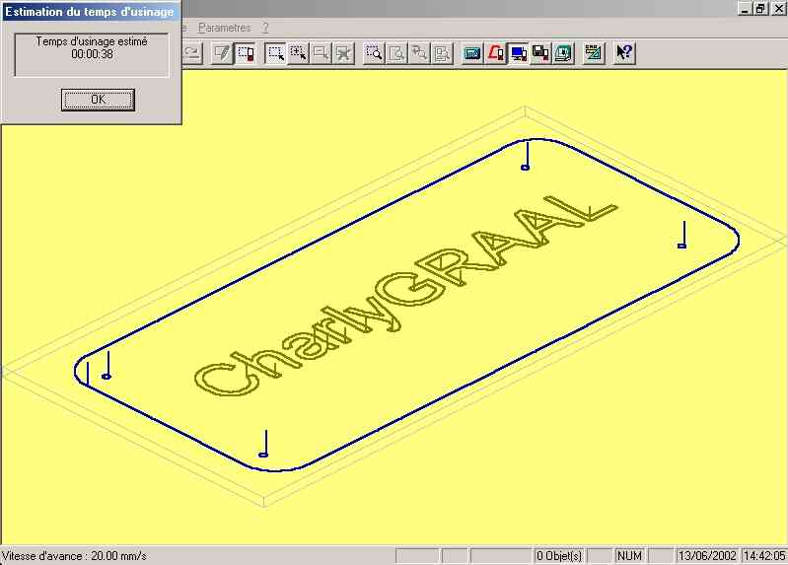Click the clock 14:42:05 in status bar
788x565 pixels.
(764, 556)
